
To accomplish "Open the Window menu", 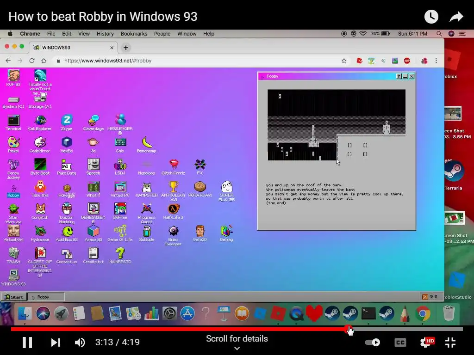I will pos(187,34).
